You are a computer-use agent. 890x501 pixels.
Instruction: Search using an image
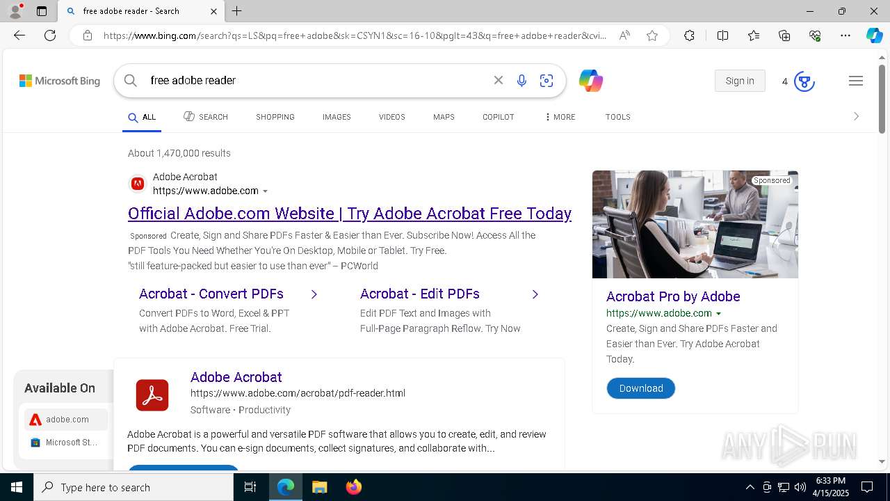click(x=547, y=81)
